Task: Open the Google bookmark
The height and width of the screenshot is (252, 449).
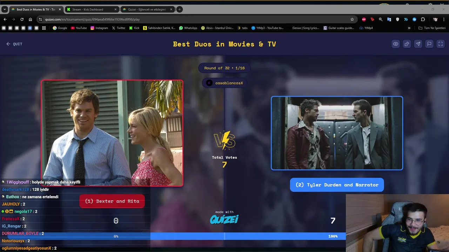Action: pyautogui.click(x=60, y=28)
